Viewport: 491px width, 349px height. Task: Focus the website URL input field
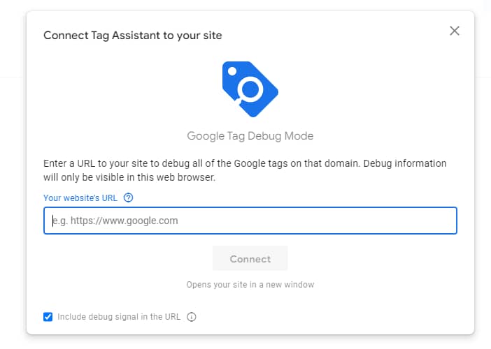click(250, 221)
